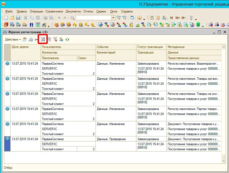Viewport: 229px width, 173px height.
Task: Open the Файл menu
Action: [x=9, y=11]
